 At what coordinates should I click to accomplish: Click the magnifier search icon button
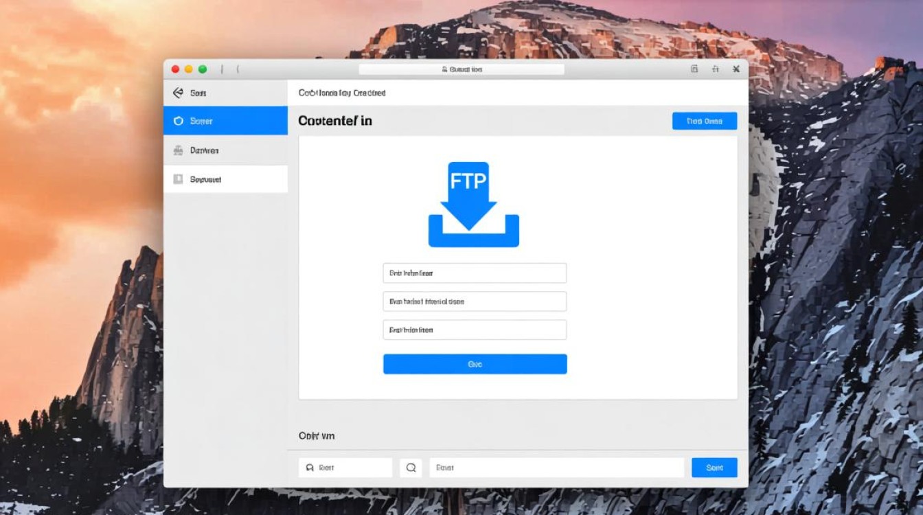[411, 468]
